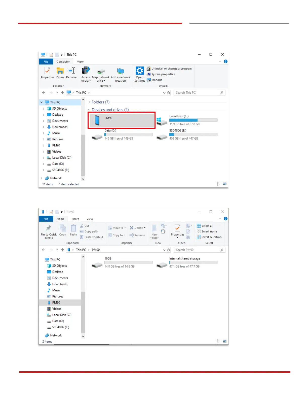Screen dimensions: 308x399
Task: Click Rename icon in This PC ribbon
Action: pyautogui.click(x=71, y=73)
